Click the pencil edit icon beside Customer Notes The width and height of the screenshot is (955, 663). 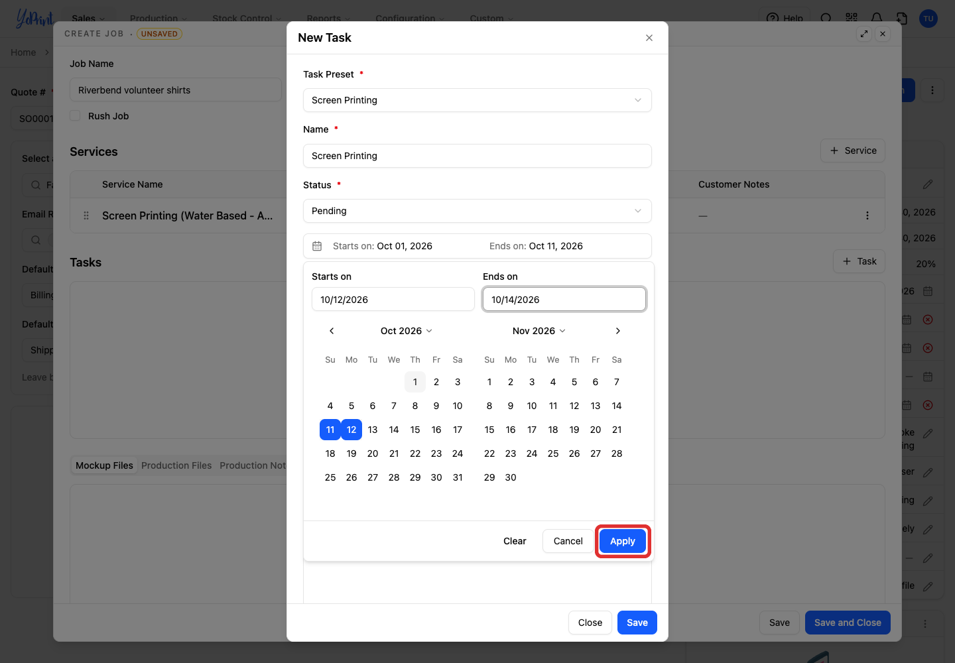tap(928, 184)
